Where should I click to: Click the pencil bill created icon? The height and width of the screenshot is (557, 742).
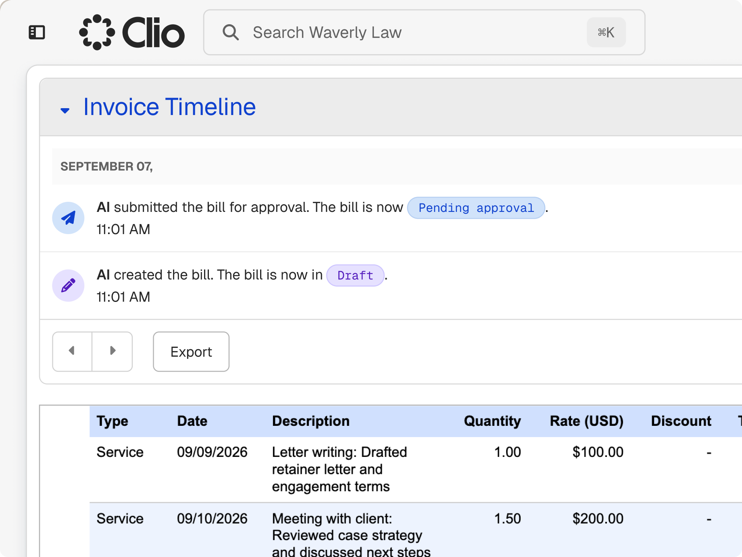tap(68, 286)
